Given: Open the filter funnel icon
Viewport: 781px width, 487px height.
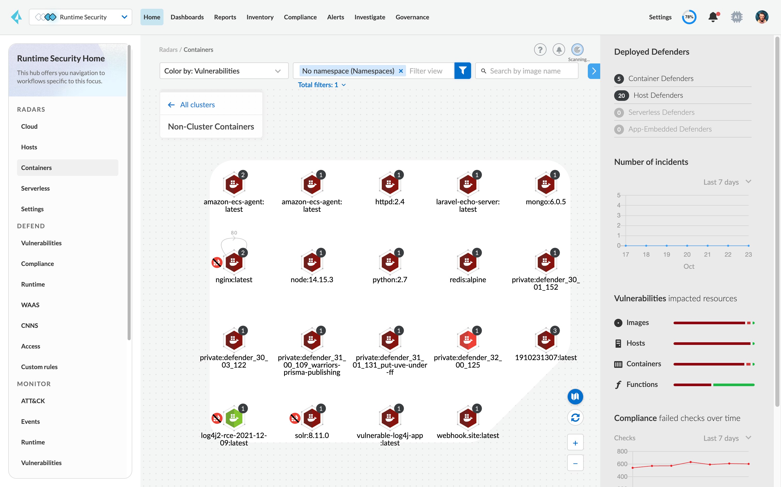Looking at the screenshot, I should (463, 70).
